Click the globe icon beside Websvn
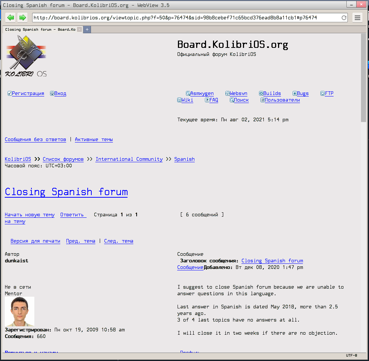Image resolution: width=369 pixels, height=361 pixels. click(x=227, y=93)
